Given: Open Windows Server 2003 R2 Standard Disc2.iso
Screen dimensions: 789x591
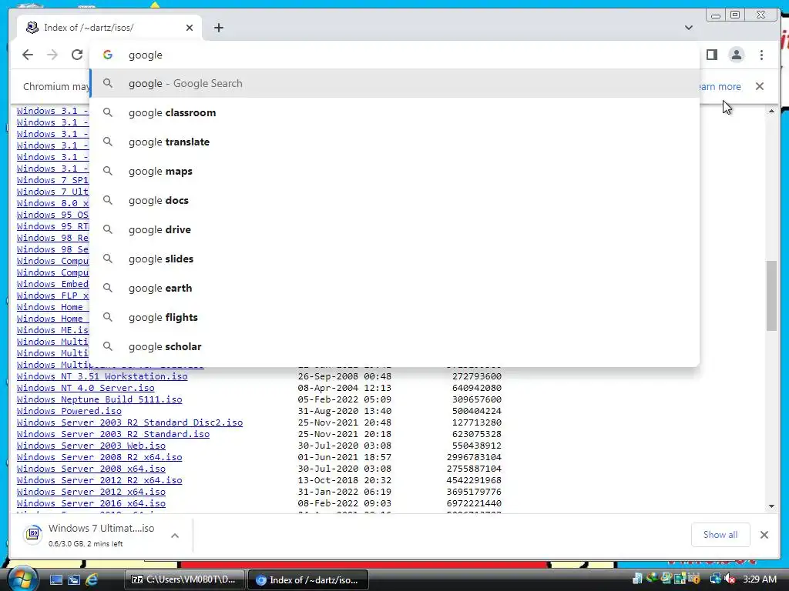Looking at the screenshot, I should click(x=129, y=422).
